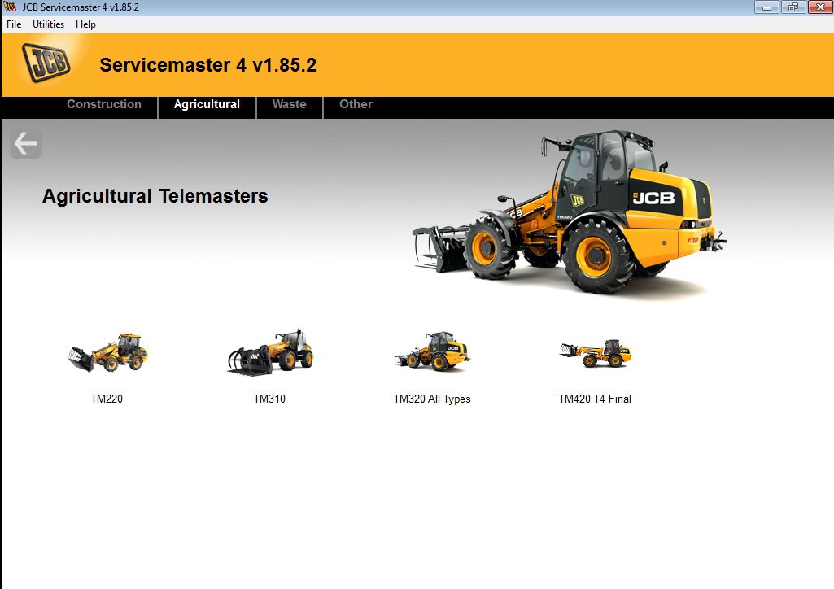Switch to the Construction tab
This screenshot has height=589, width=834.
pyautogui.click(x=104, y=104)
